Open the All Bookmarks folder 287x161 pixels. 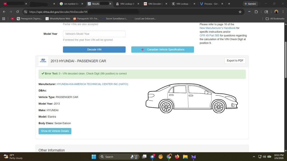[x=275, y=19]
